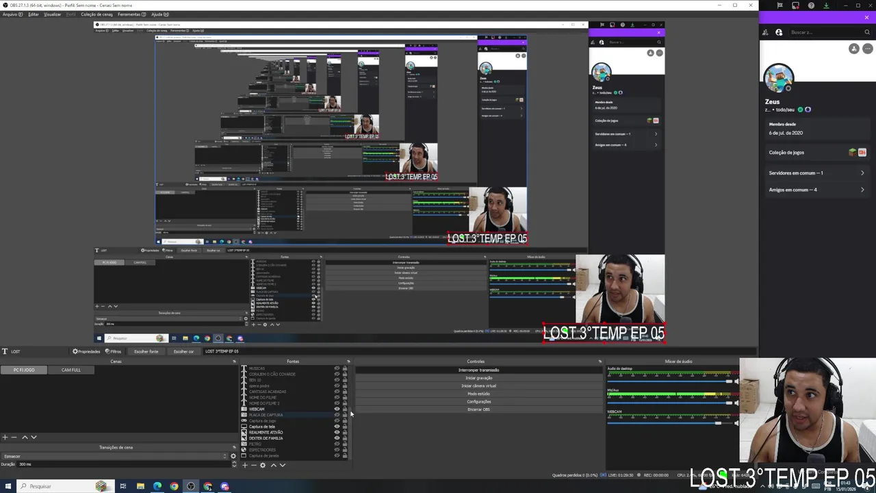Move the source up in Fontes
876x493 pixels.
(x=274, y=466)
